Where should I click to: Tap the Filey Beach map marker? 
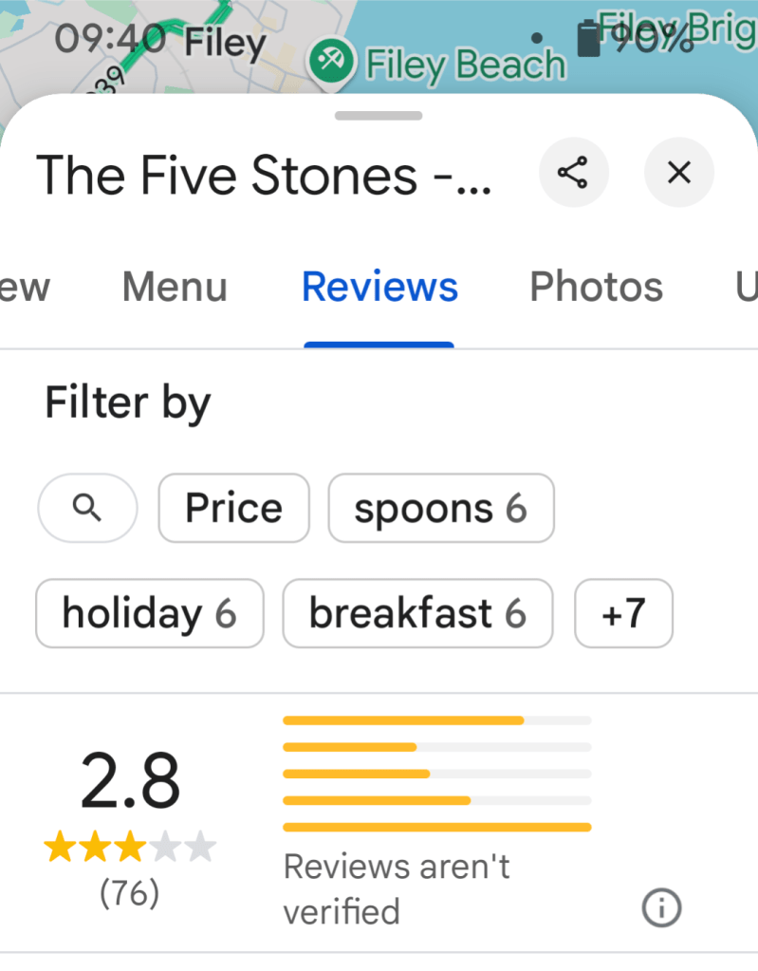(331, 62)
